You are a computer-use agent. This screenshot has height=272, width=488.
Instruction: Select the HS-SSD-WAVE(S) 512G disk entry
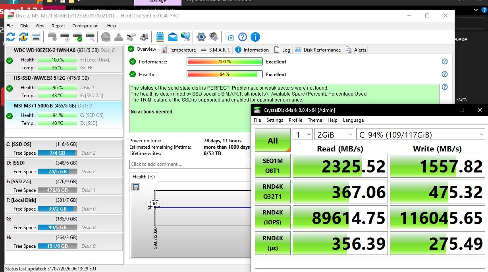[x=64, y=87]
